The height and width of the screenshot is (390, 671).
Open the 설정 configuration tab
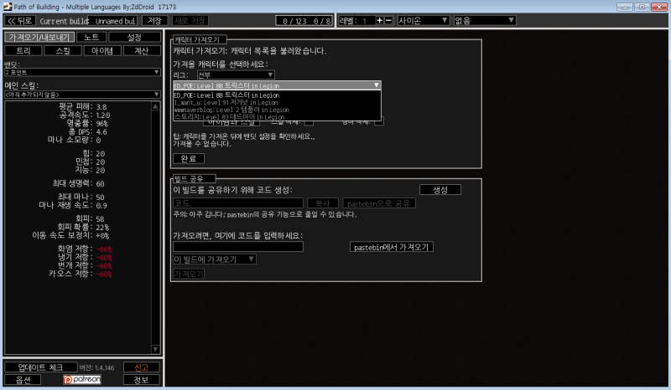[134, 37]
